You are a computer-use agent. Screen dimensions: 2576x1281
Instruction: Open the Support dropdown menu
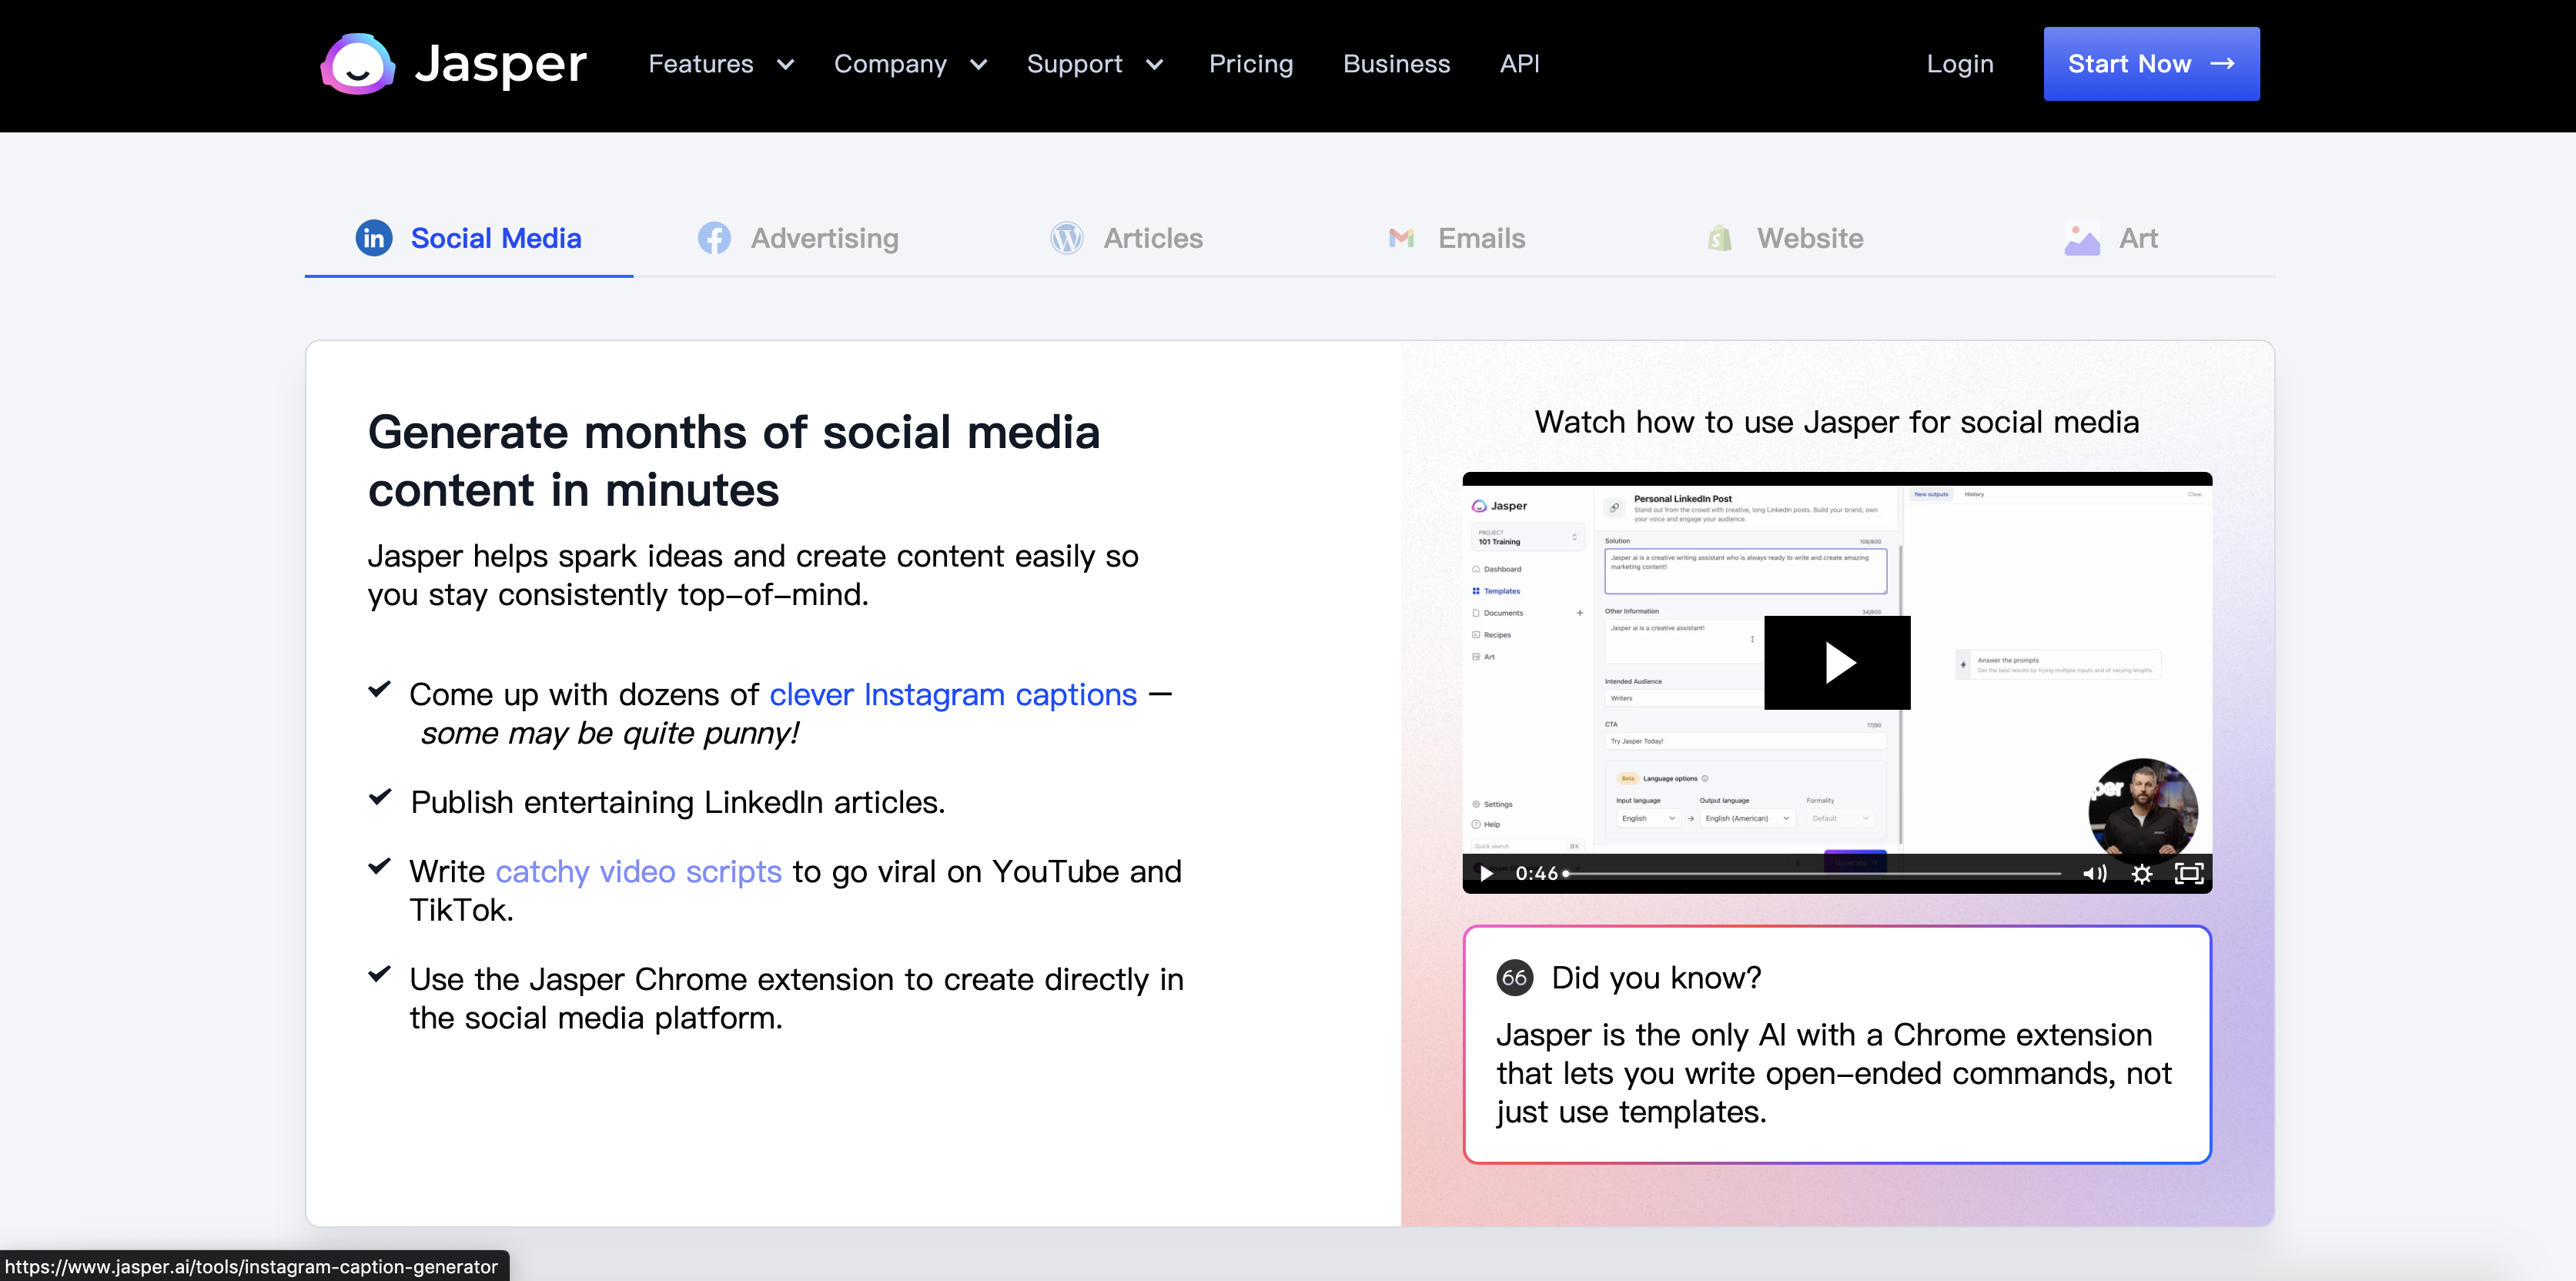point(1094,64)
